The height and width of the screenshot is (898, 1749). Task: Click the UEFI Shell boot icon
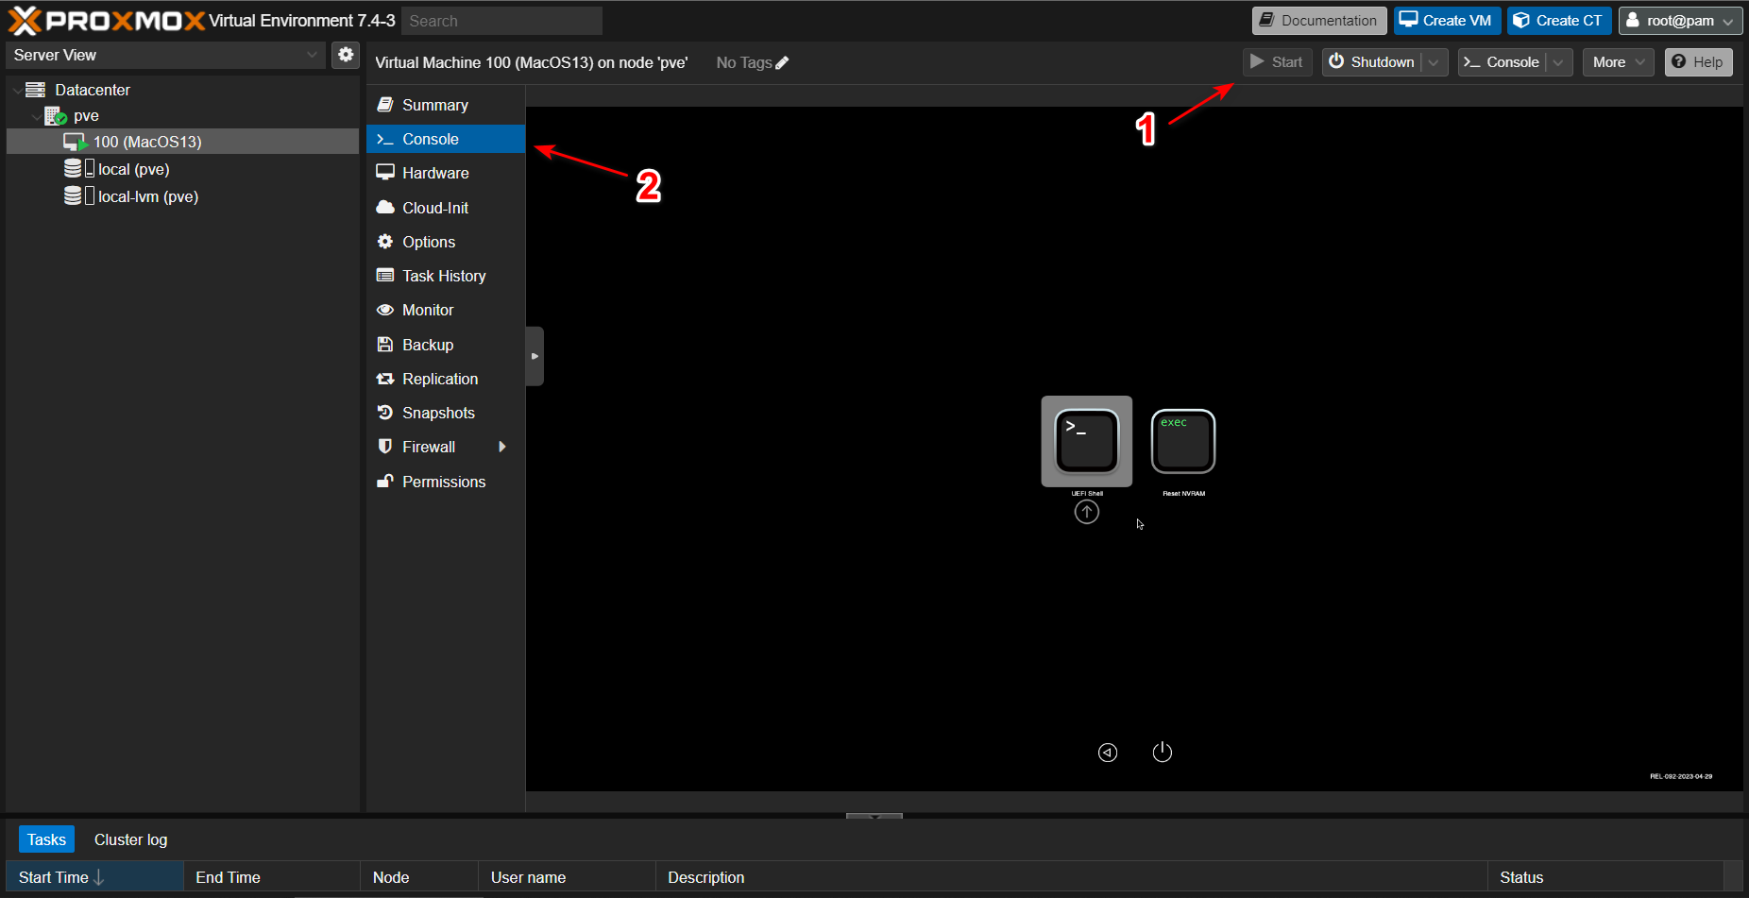[x=1086, y=441]
